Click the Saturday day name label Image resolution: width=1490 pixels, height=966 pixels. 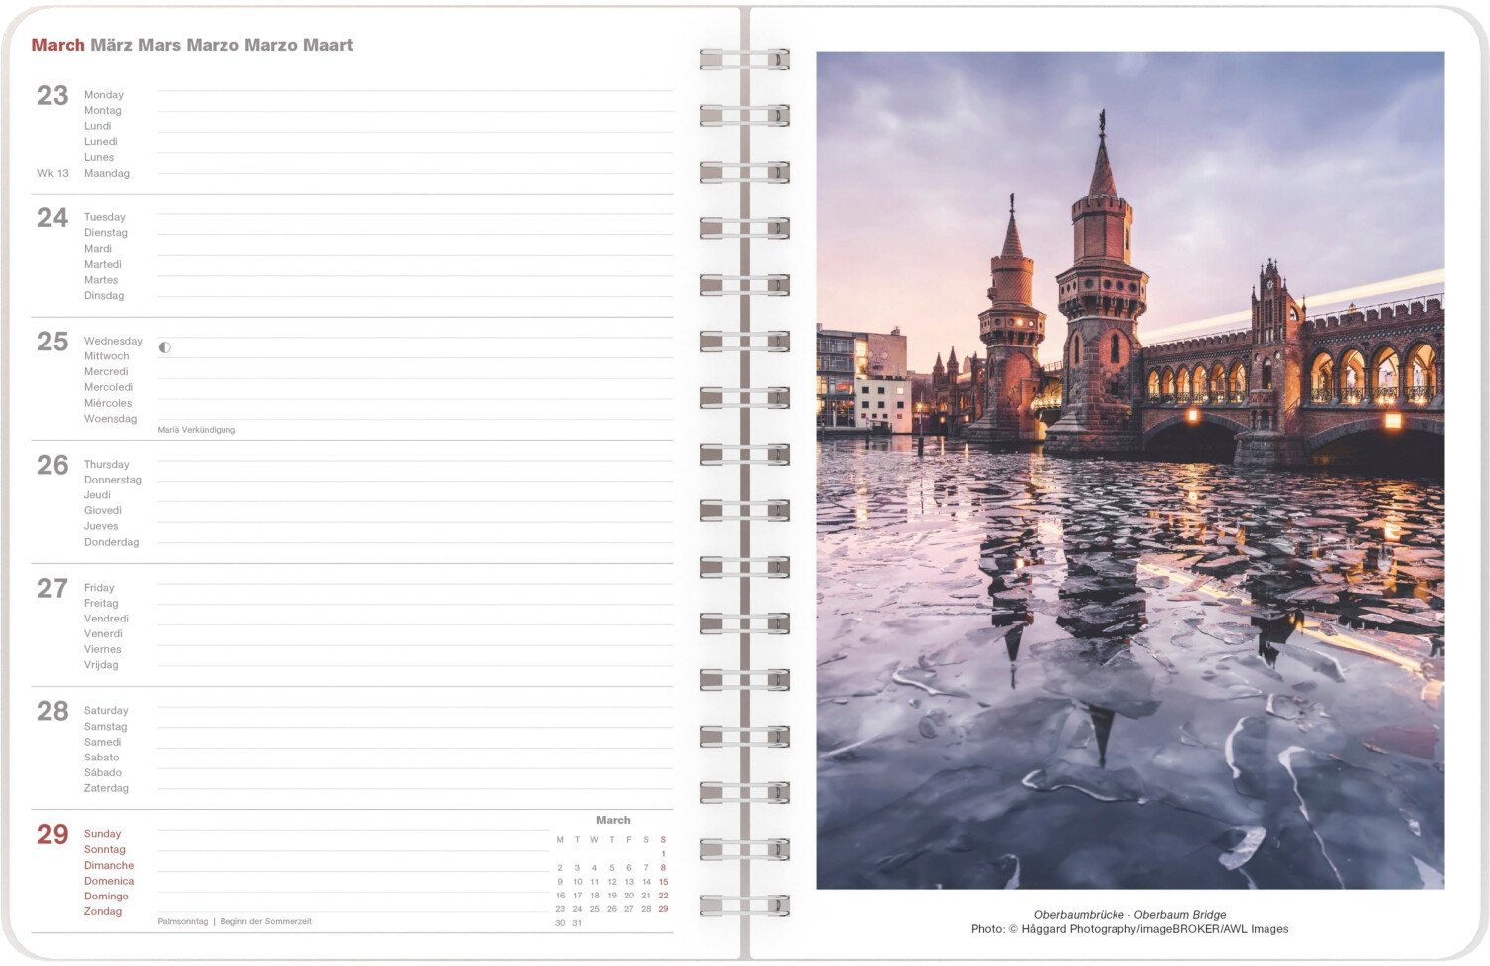pos(106,711)
